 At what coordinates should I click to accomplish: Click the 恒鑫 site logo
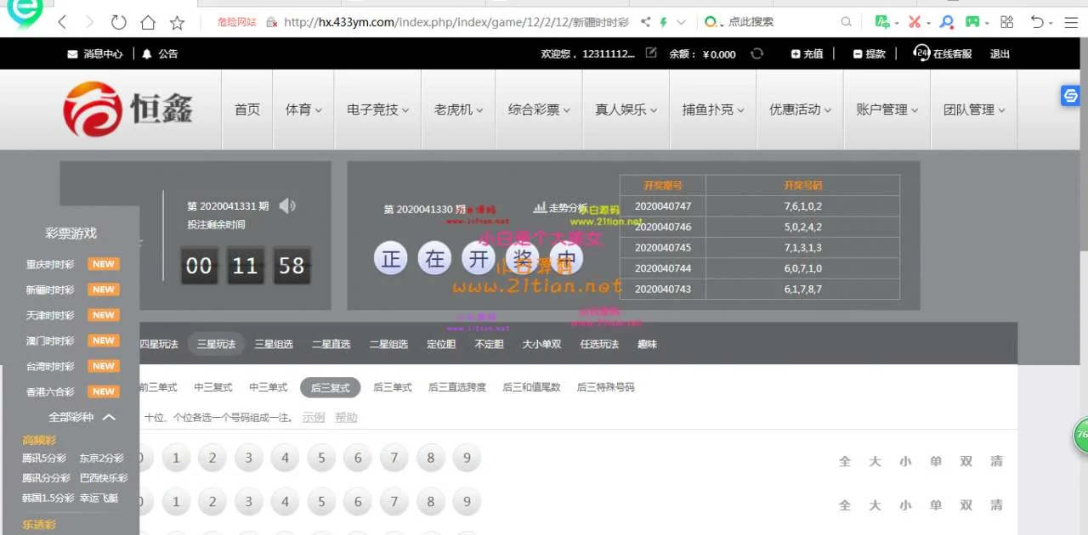pyautogui.click(x=128, y=110)
